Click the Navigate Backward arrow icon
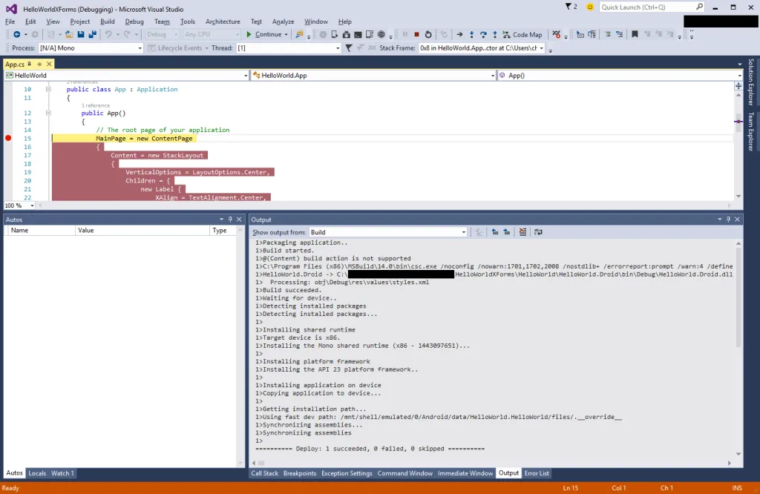This screenshot has width=760, height=494. point(16,34)
